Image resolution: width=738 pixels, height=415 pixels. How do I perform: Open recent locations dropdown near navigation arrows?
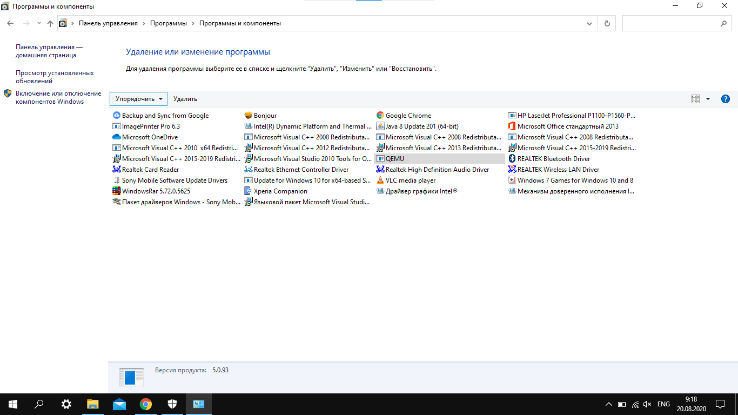[x=39, y=23]
